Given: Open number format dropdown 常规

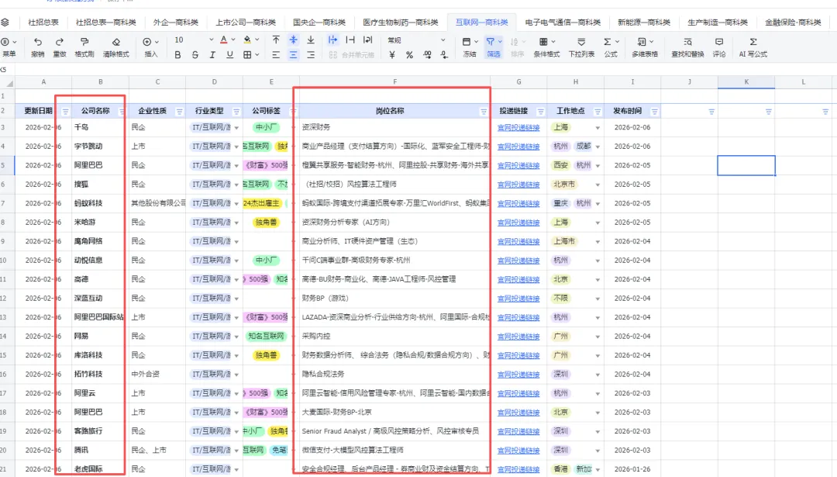Looking at the screenshot, I should pos(416,40).
